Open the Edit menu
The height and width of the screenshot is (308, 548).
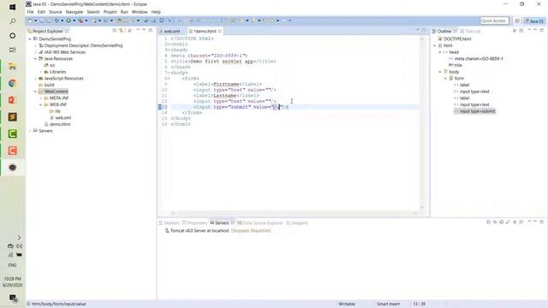pos(41,12)
